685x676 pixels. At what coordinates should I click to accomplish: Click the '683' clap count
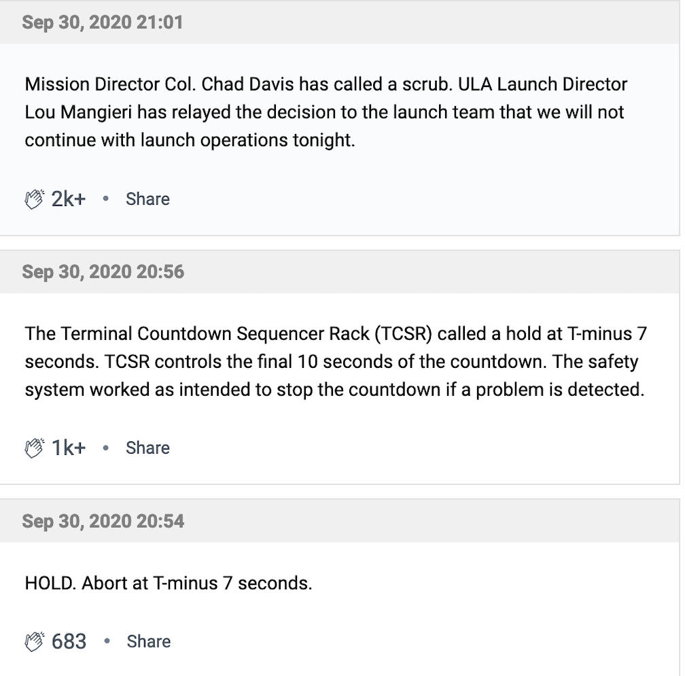pos(69,641)
